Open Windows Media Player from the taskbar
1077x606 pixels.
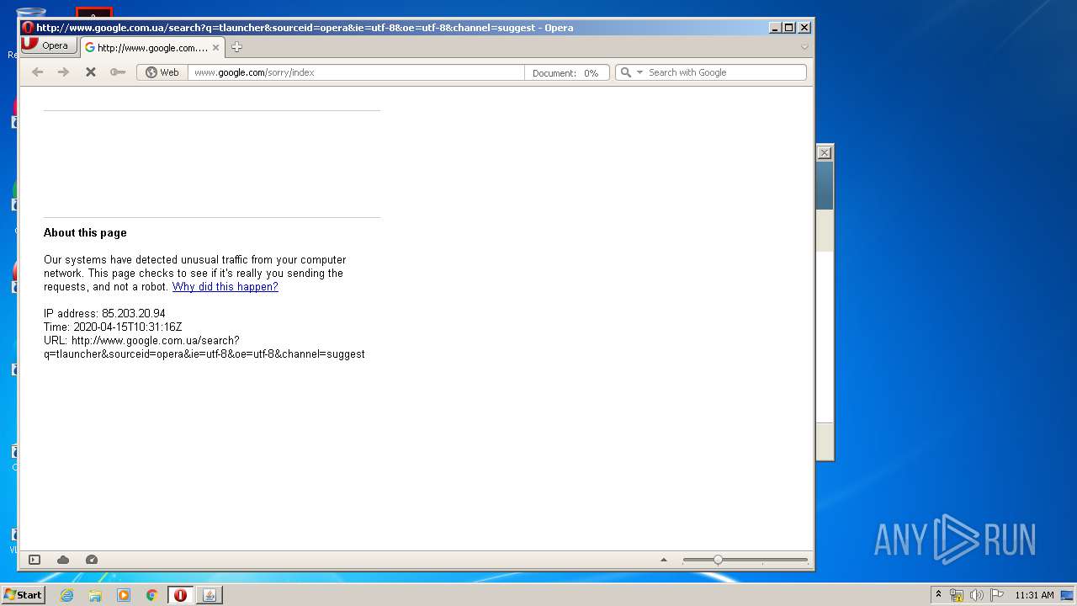[x=124, y=595]
